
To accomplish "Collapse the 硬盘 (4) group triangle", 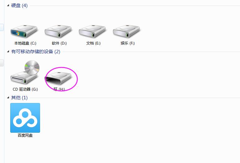I will tap(8, 6).
